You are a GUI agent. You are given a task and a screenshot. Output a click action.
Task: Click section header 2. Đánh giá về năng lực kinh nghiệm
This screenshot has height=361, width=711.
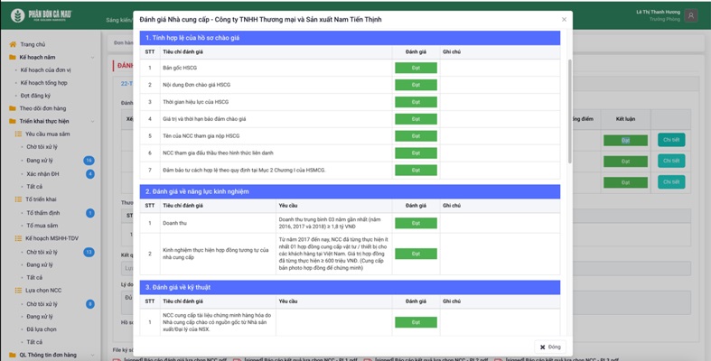(350, 191)
